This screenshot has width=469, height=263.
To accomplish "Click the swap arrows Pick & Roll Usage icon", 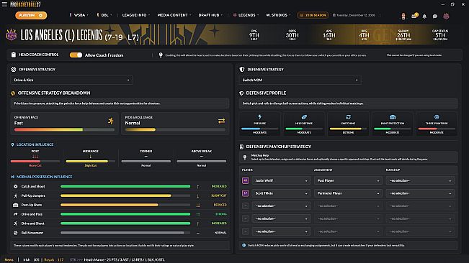I will (221, 121).
